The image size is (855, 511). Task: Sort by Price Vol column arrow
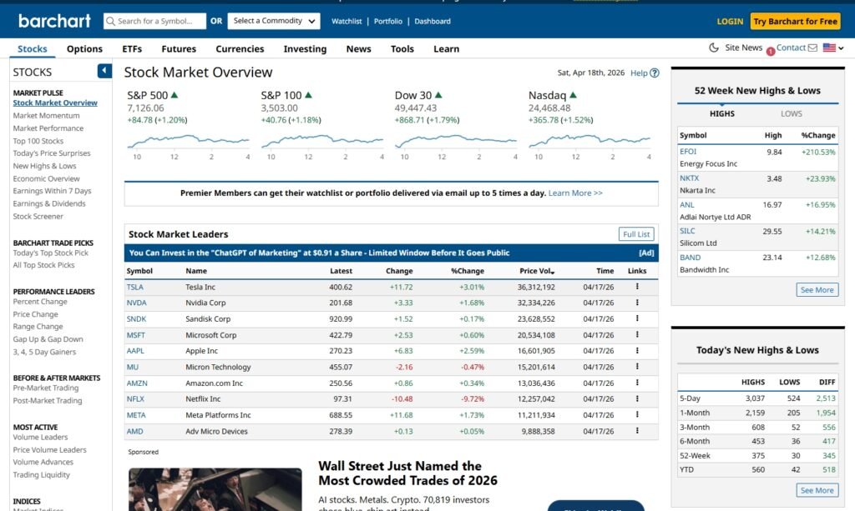(x=553, y=272)
